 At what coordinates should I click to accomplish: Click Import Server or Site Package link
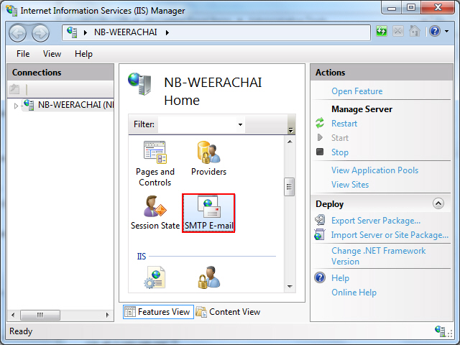tap(390, 235)
